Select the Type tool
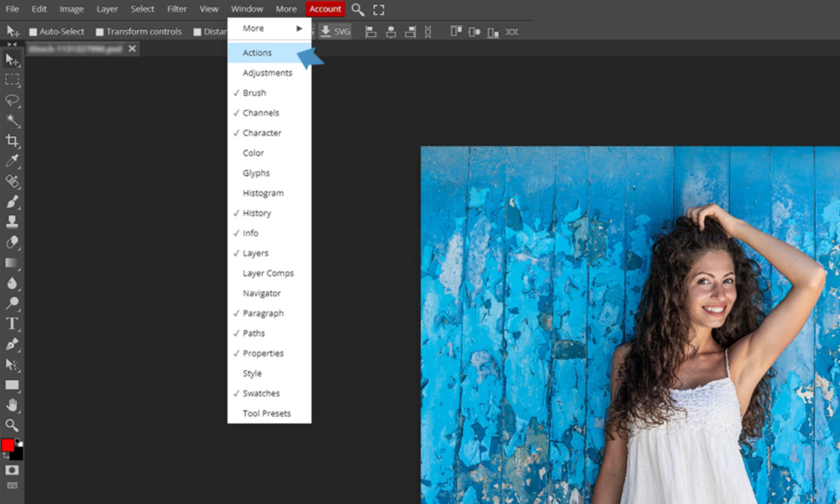The height and width of the screenshot is (504, 840). [12, 323]
